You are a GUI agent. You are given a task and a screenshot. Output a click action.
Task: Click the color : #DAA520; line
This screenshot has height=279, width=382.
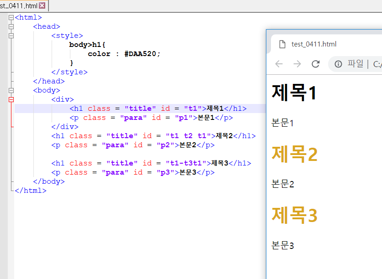(x=124, y=54)
